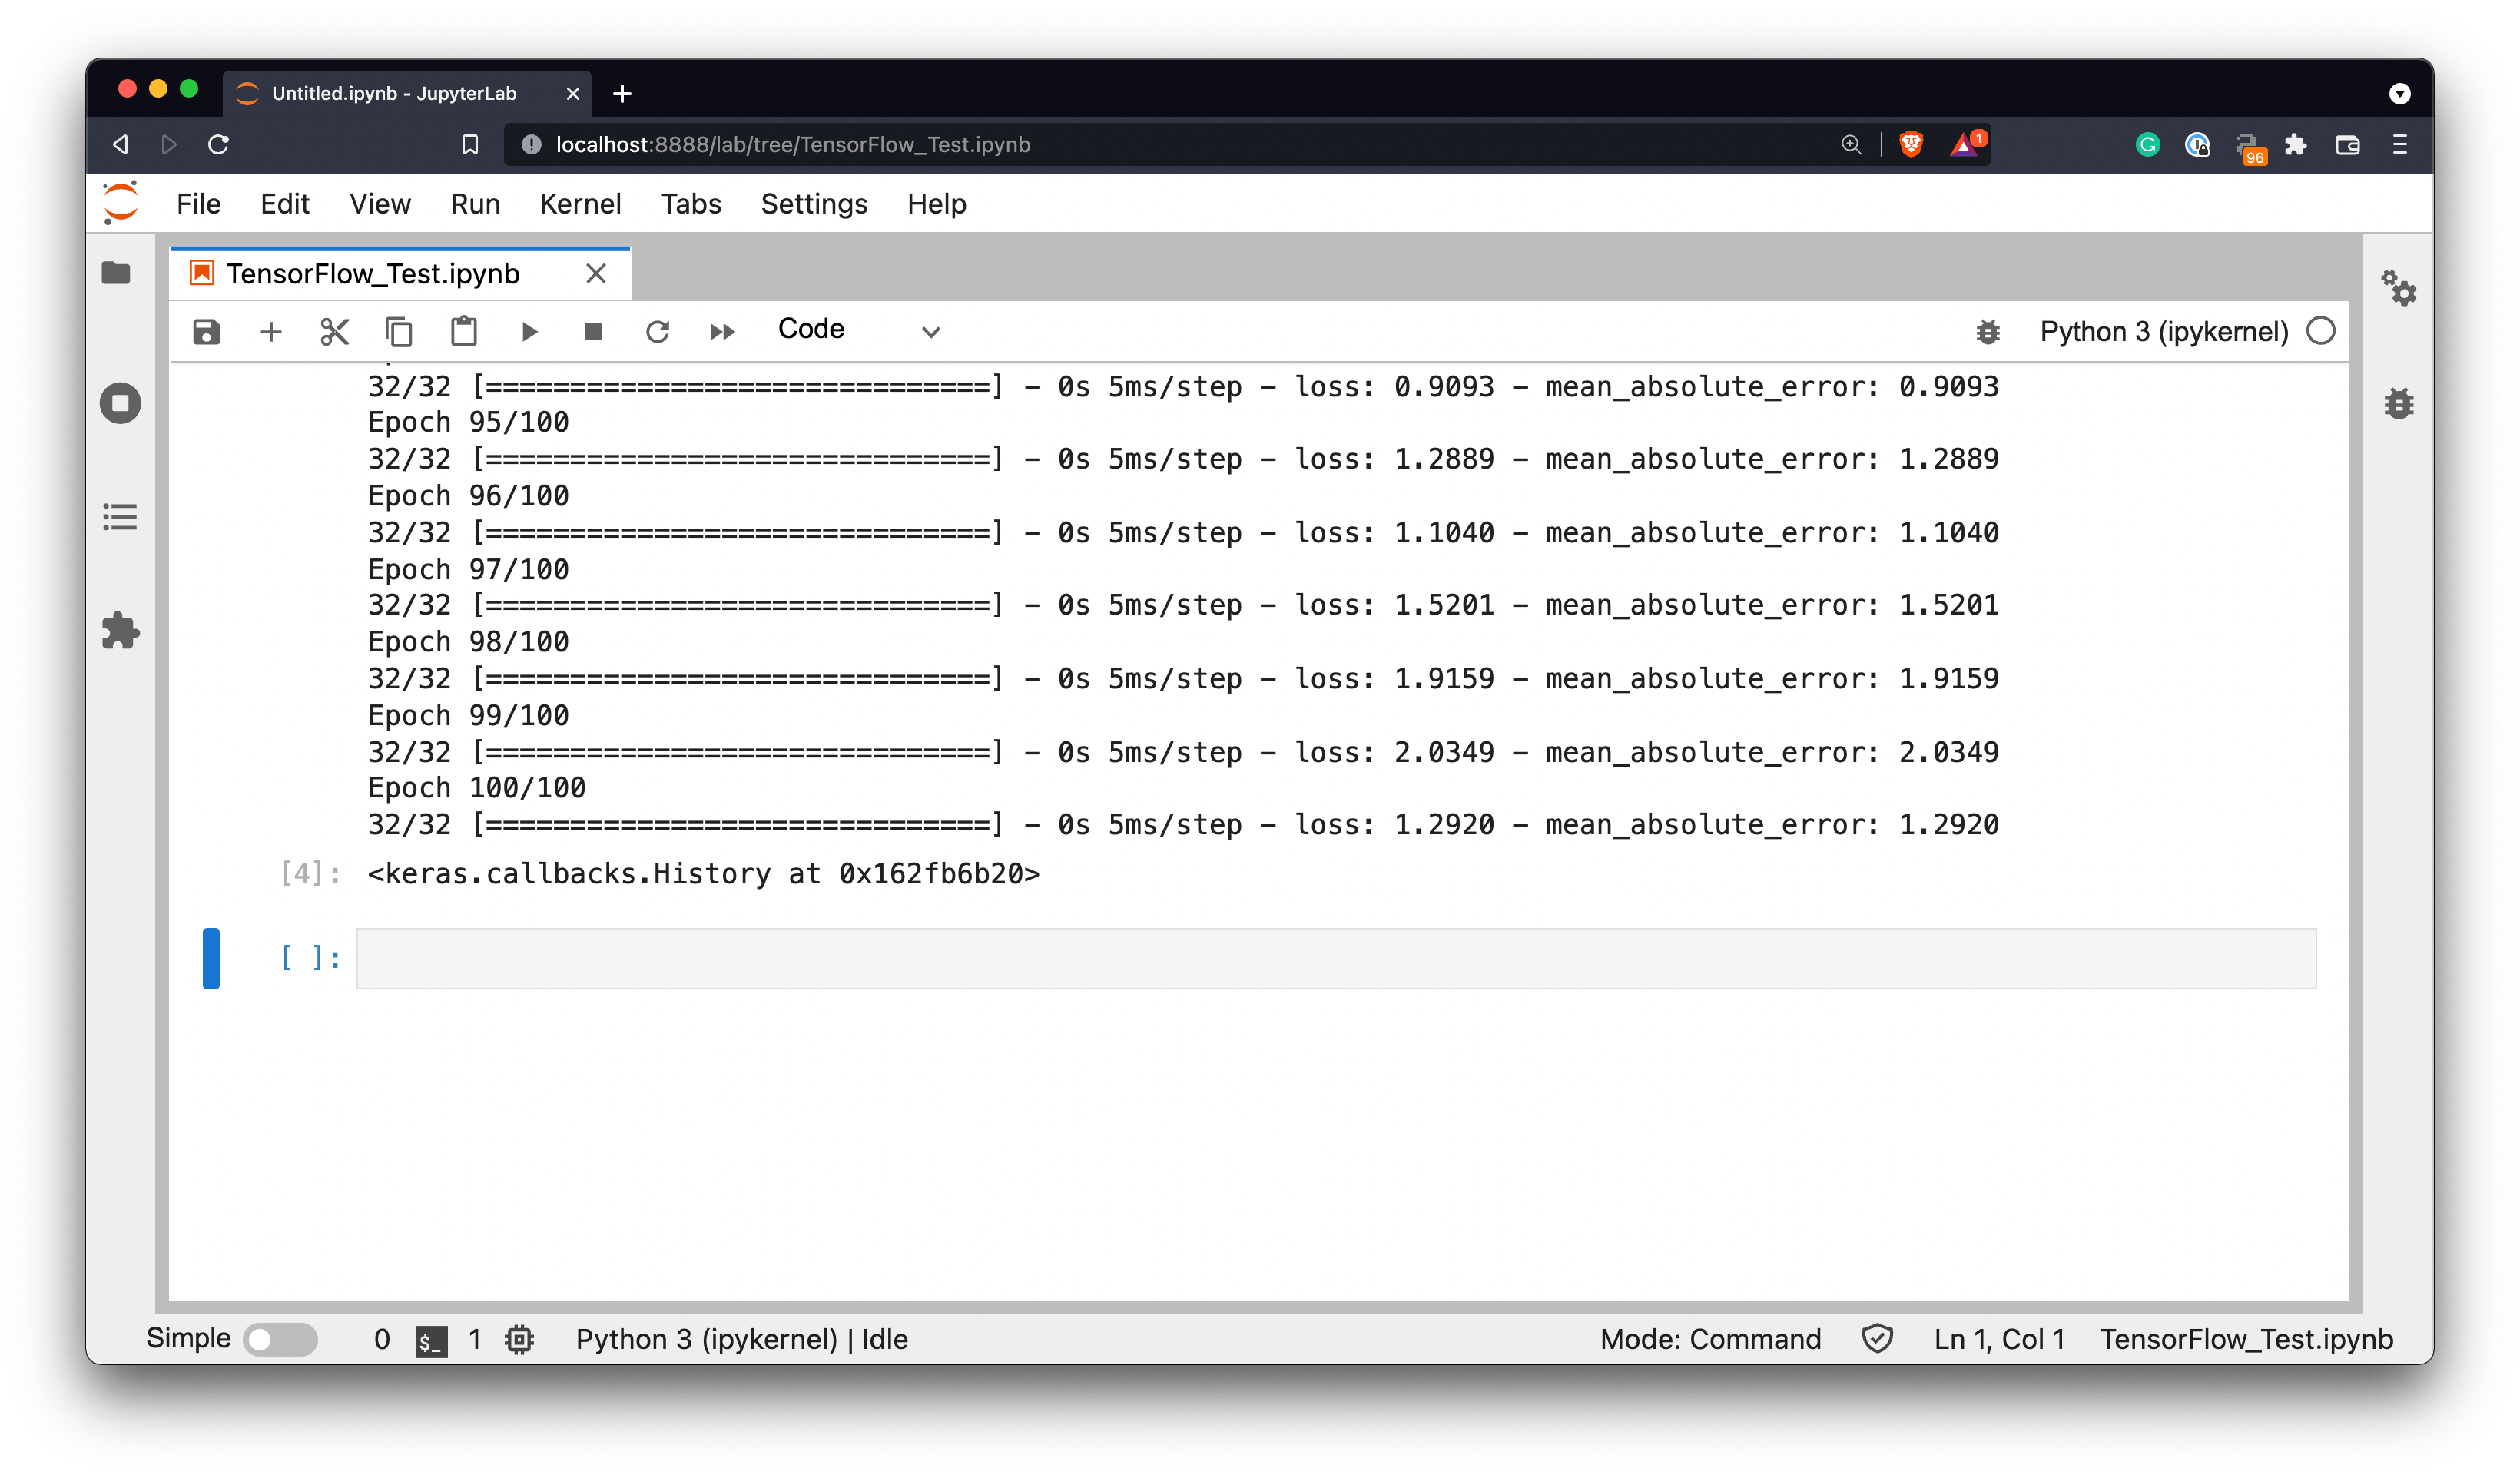Open the Kernel menu
Image resolution: width=2520 pixels, height=1478 pixels.
(x=580, y=204)
